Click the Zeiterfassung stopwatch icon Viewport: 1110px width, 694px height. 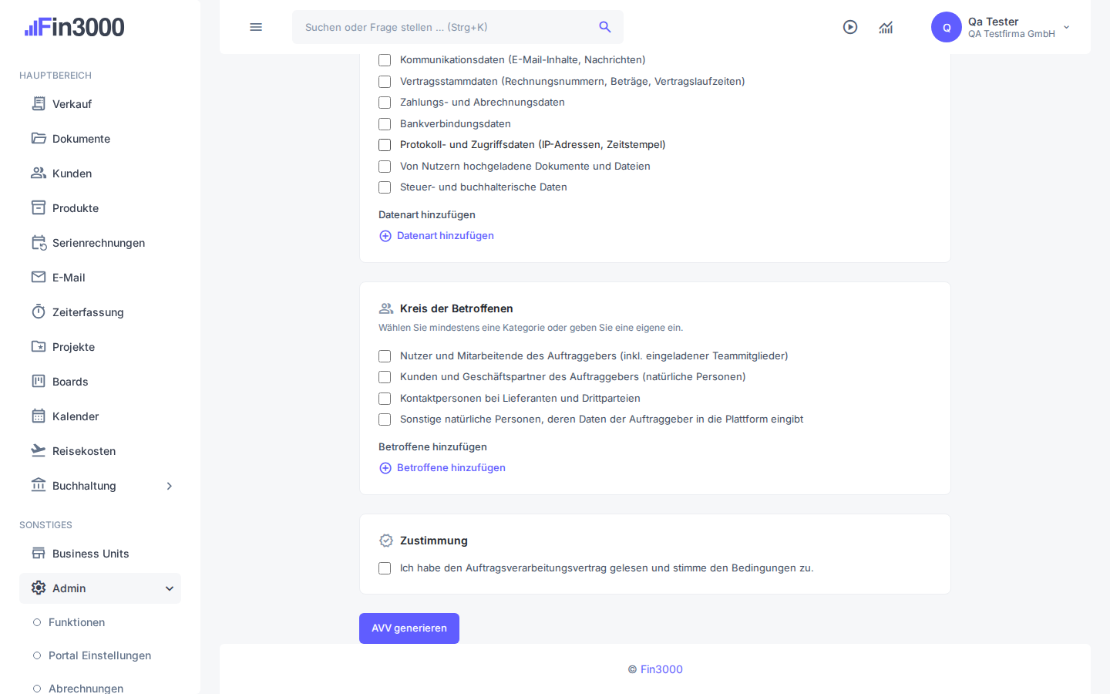point(39,312)
